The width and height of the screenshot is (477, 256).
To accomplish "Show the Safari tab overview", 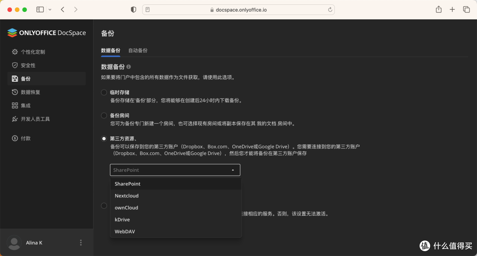I will (466, 10).
